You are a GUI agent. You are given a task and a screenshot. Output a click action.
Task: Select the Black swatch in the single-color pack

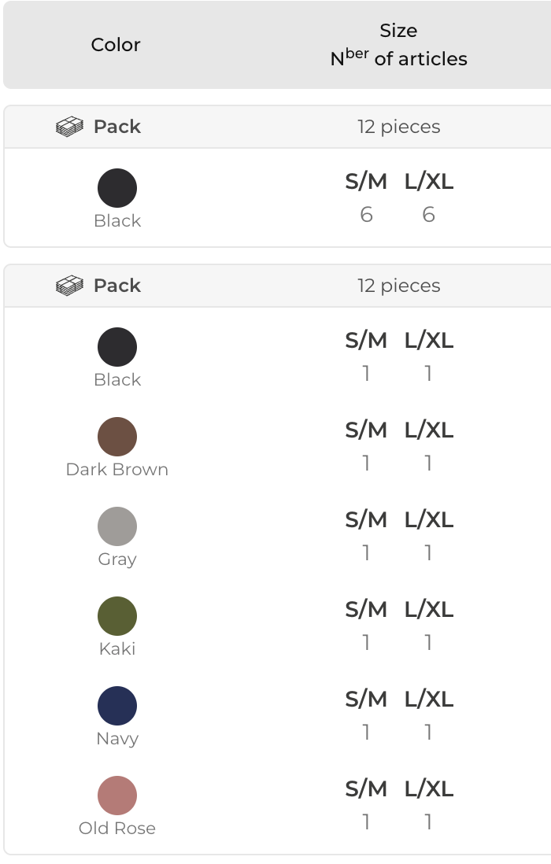click(117, 188)
